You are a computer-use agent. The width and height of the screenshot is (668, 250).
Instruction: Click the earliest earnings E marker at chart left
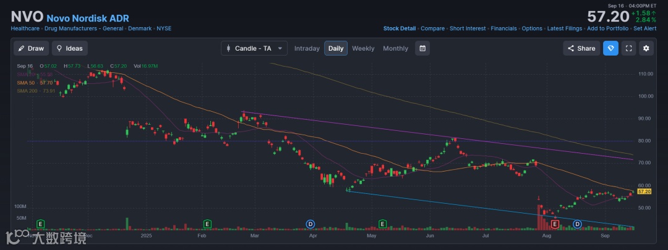pyautogui.click(x=41, y=223)
